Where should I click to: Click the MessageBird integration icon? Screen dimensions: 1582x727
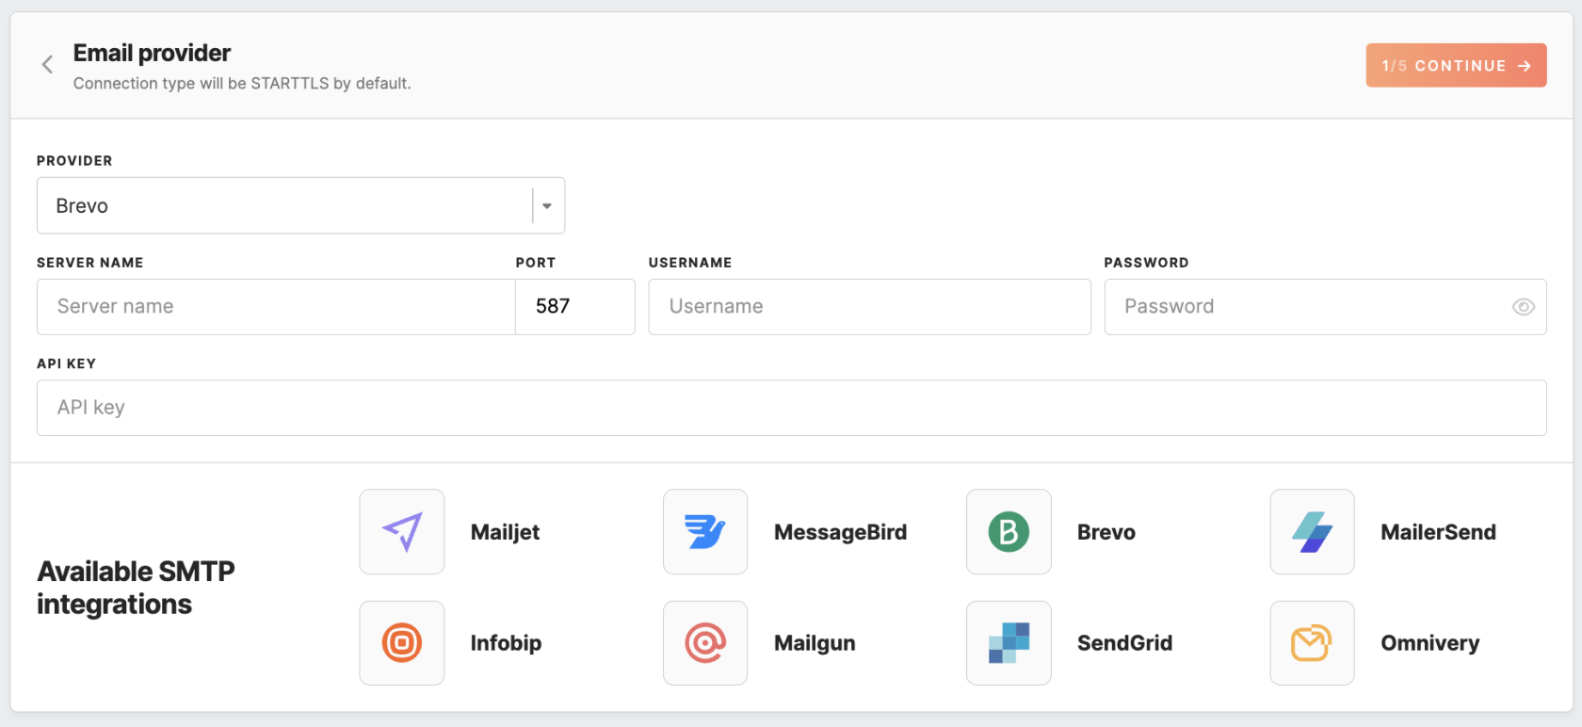coord(705,532)
